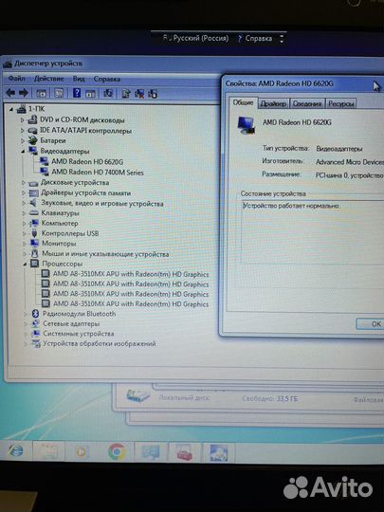Click the Back arrow toolbar icon
The width and height of the screenshot is (384, 512).
point(10,93)
